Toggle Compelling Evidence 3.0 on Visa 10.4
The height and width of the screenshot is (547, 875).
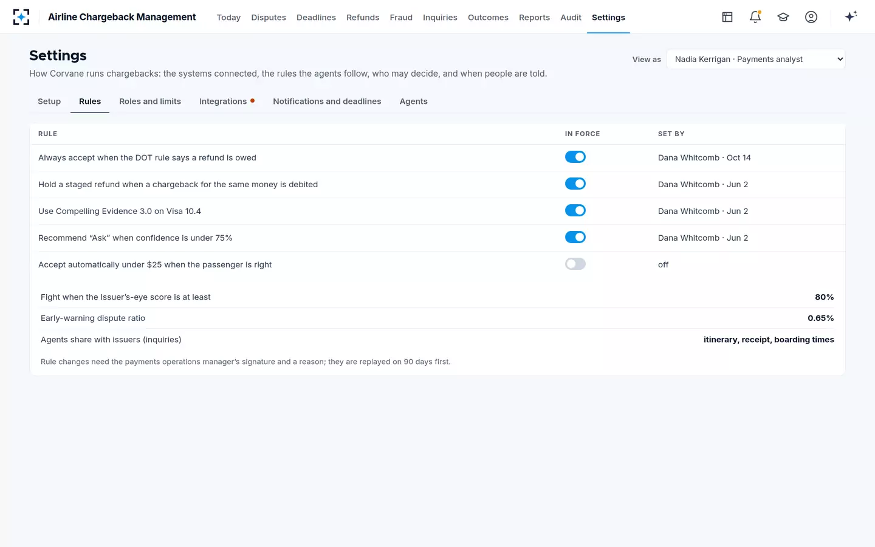[x=575, y=210]
